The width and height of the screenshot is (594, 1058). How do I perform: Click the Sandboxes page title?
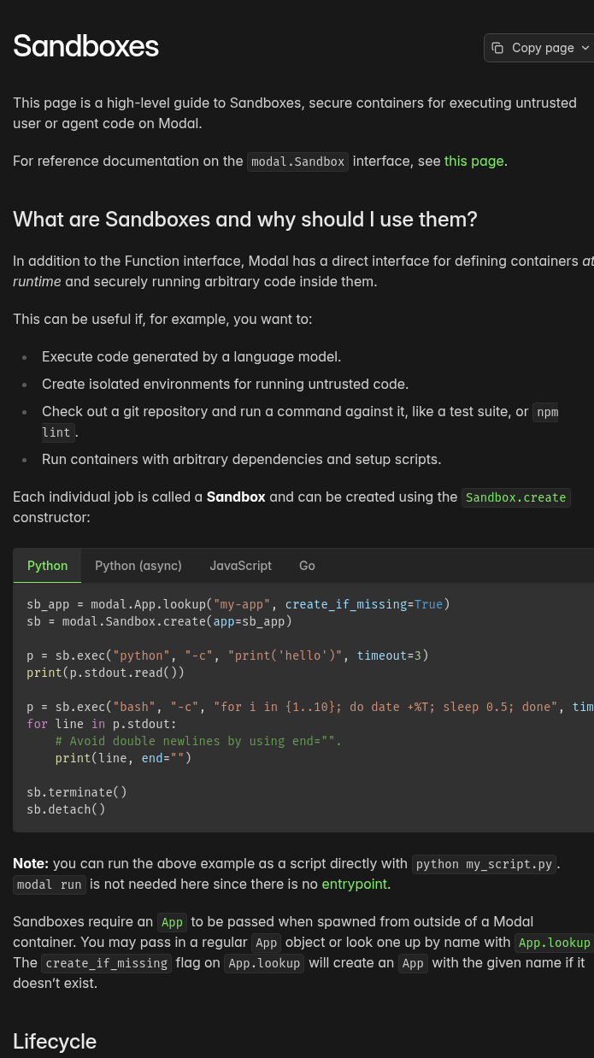(x=85, y=46)
